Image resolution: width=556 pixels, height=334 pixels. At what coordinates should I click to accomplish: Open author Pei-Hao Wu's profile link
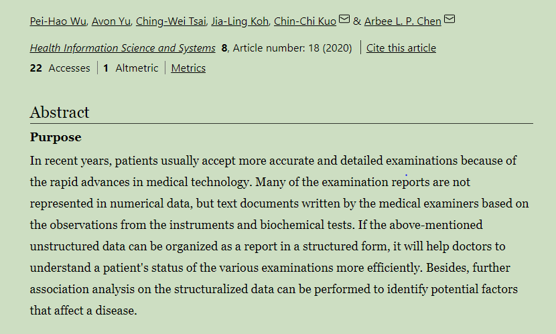(x=58, y=21)
